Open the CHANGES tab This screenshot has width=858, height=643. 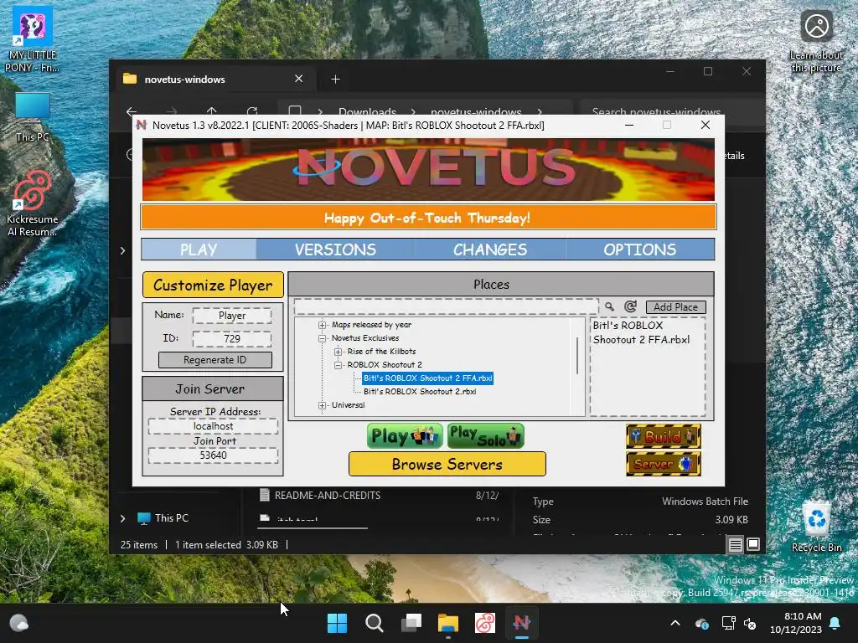click(x=489, y=249)
